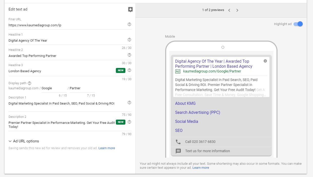Click the ad headline in mobile preview
Image resolution: width=313 pixels, height=177 pixels.
[x=214, y=64]
